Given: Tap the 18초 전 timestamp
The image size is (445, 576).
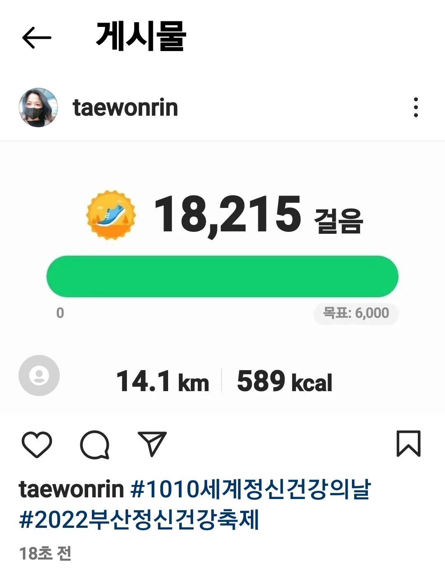Looking at the screenshot, I should (45, 554).
